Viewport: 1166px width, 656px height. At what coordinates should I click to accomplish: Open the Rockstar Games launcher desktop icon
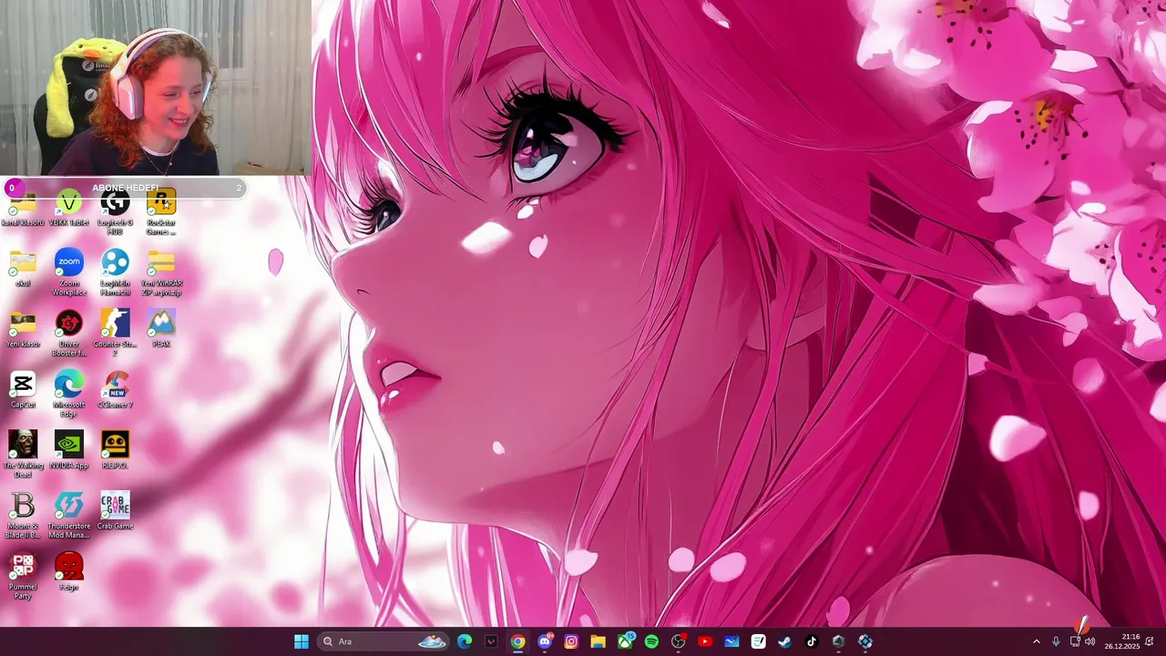(161, 211)
